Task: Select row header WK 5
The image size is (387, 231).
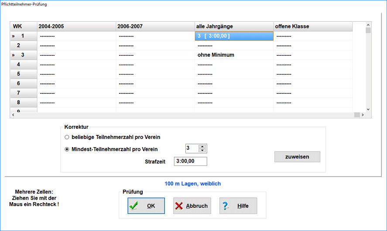Action: 24,74
